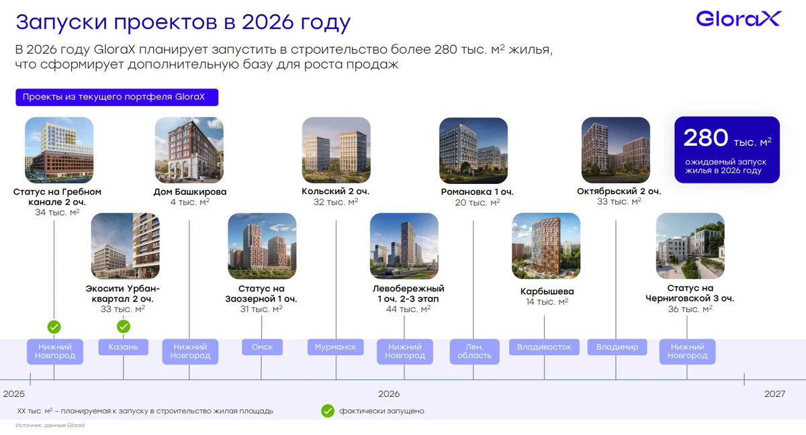806x435 pixels.
Task: Select the Лен. область timeline marker
Action: tap(474, 351)
